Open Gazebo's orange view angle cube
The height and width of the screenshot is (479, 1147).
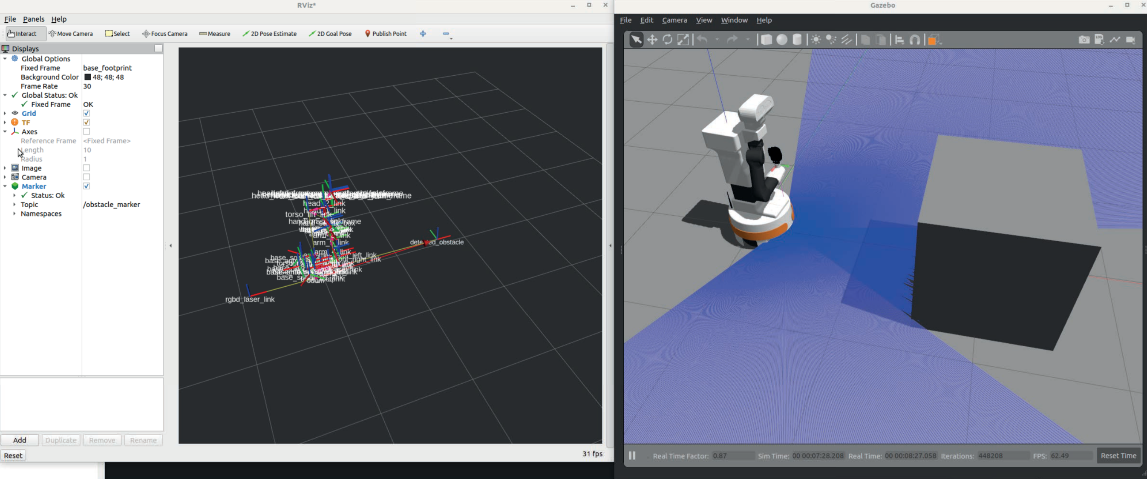pos(934,40)
